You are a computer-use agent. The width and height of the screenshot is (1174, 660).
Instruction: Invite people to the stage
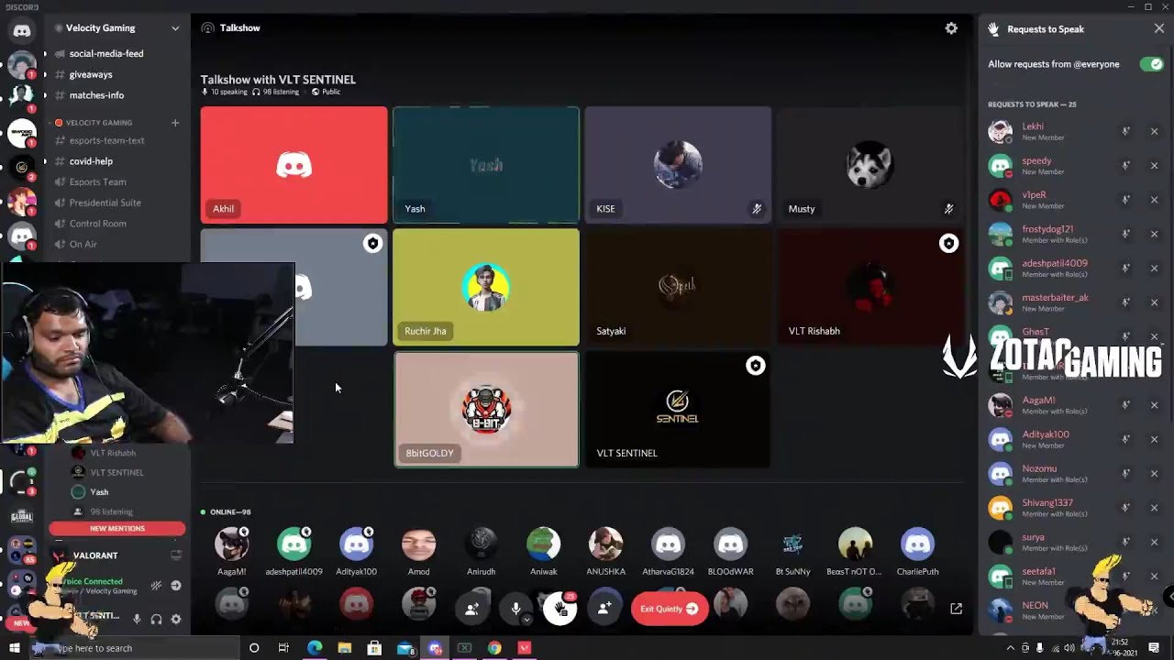pos(604,609)
